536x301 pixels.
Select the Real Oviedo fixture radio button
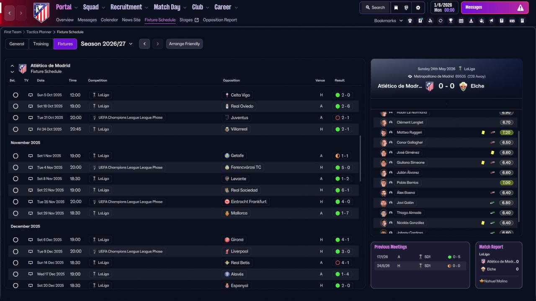click(15, 106)
